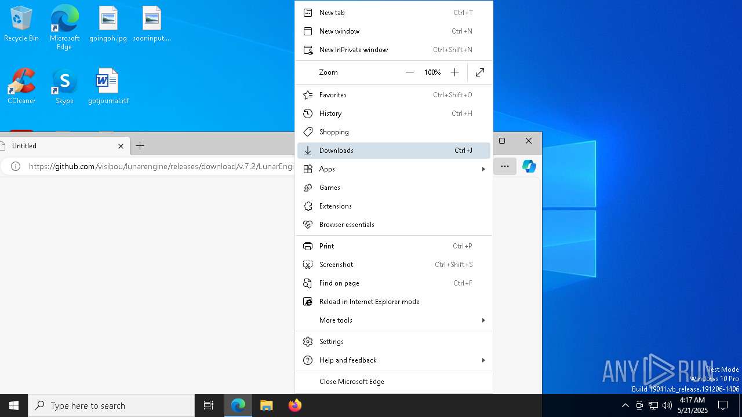Click the Internet Explorer mode icon
Viewport: 742px width, 417px height.
(x=308, y=302)
